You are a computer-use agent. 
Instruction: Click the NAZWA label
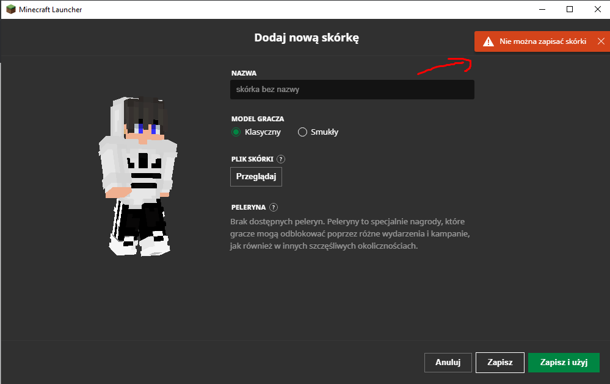point(244,73)
